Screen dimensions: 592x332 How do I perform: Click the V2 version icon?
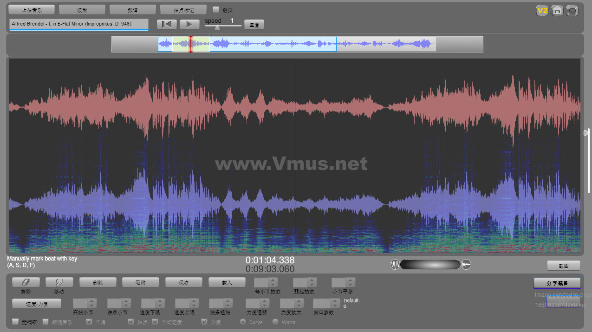tap(542, 11)
